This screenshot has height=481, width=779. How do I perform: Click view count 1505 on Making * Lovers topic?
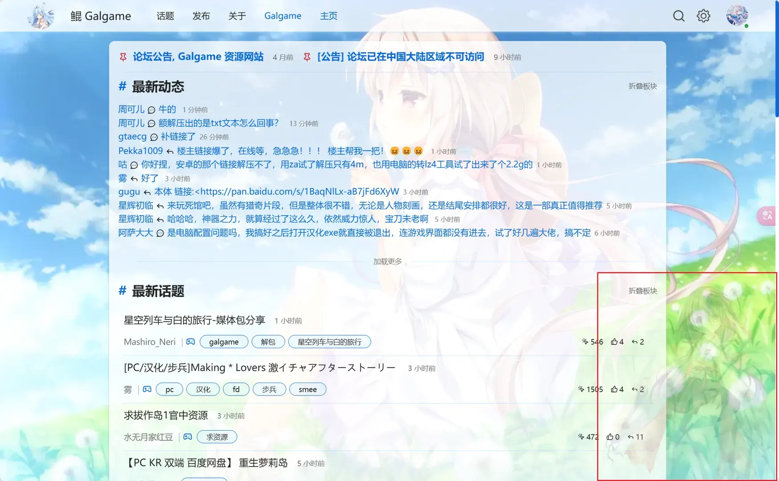[x=590, y=389]
